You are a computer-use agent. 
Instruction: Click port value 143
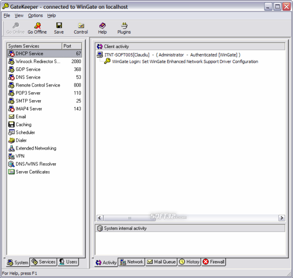pos(77,109)
